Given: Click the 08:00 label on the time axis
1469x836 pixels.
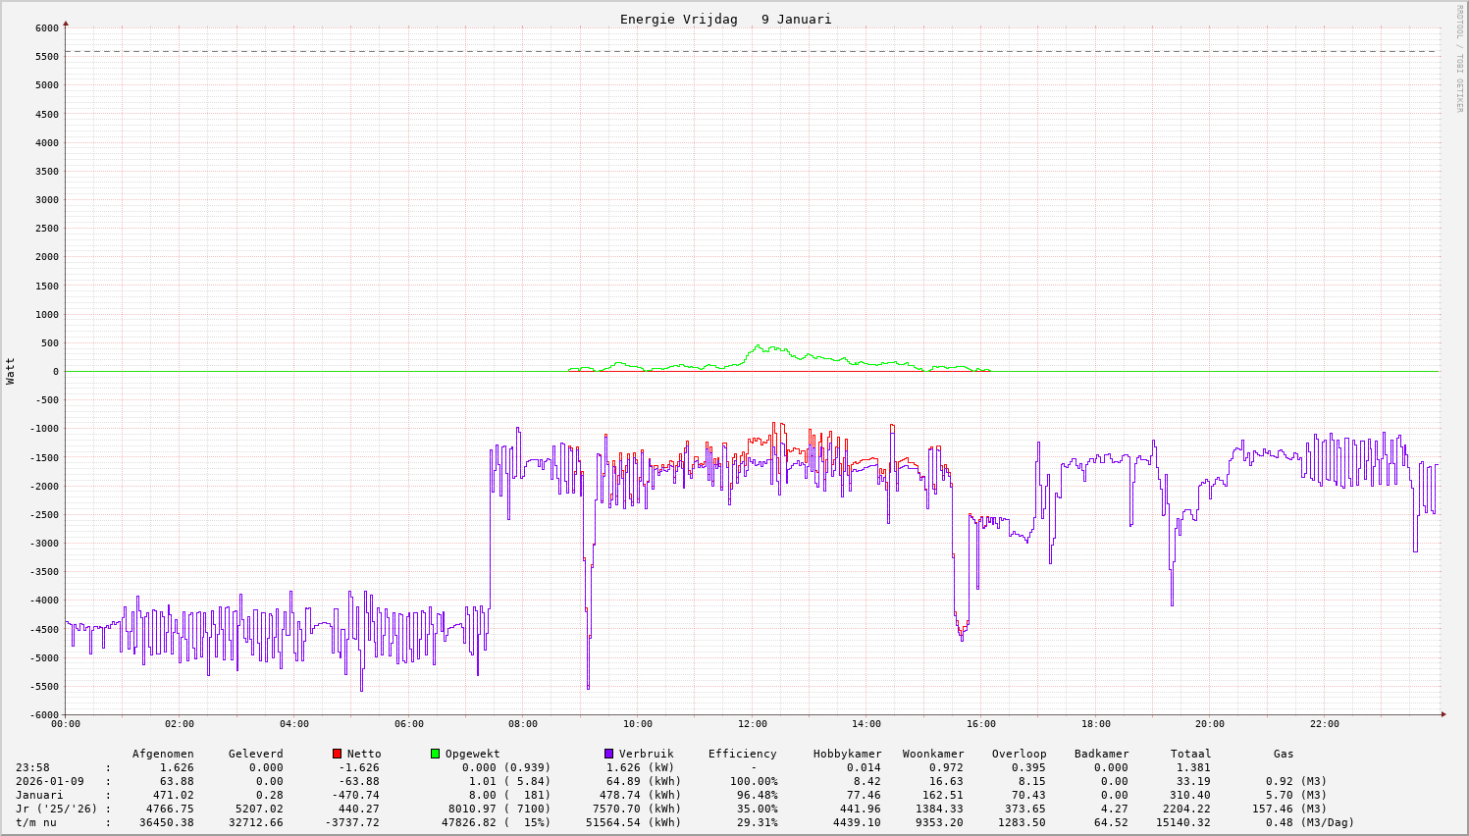Looking at the screenshot, I should (x=523, y=724).
